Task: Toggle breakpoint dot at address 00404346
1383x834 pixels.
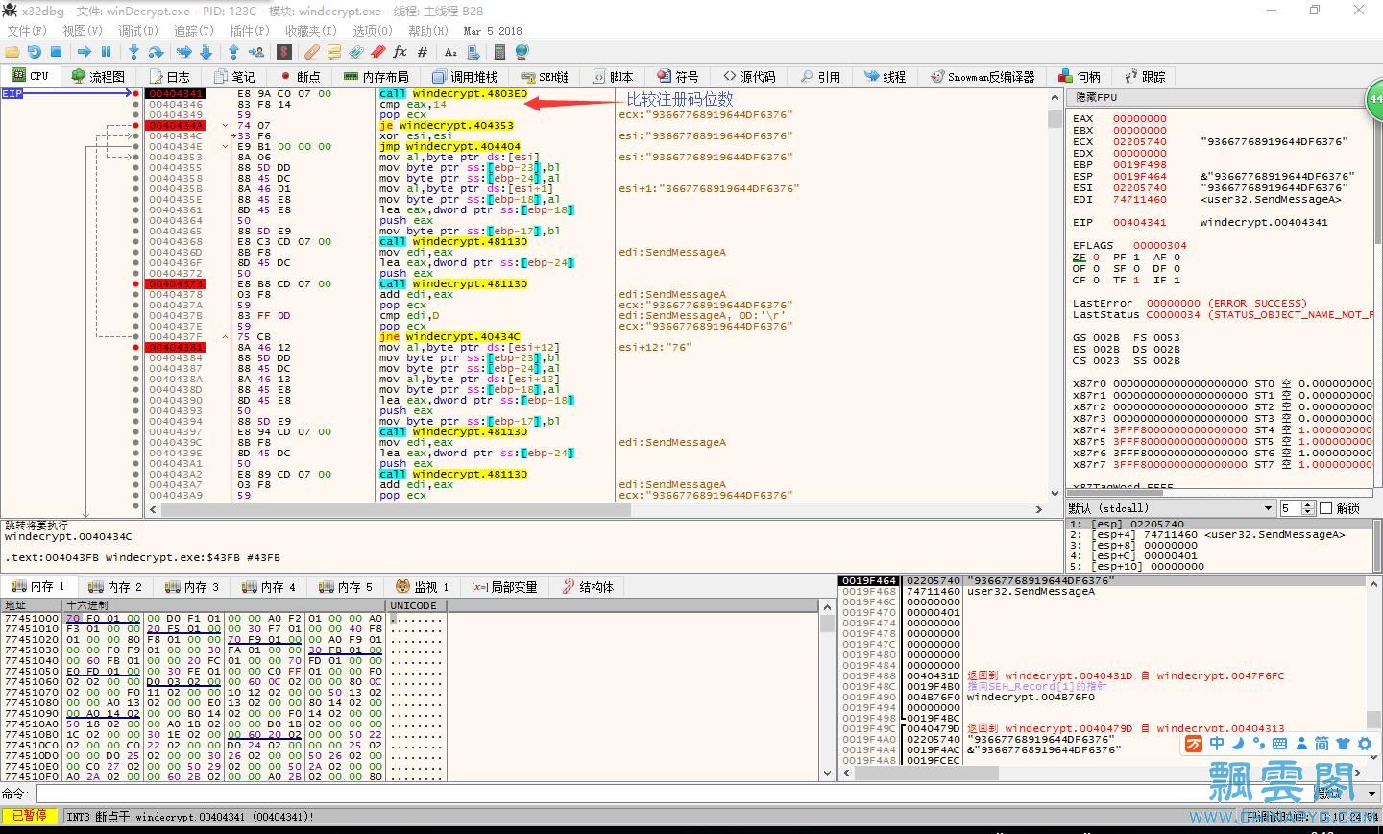Action: click(x=136, y=105)
